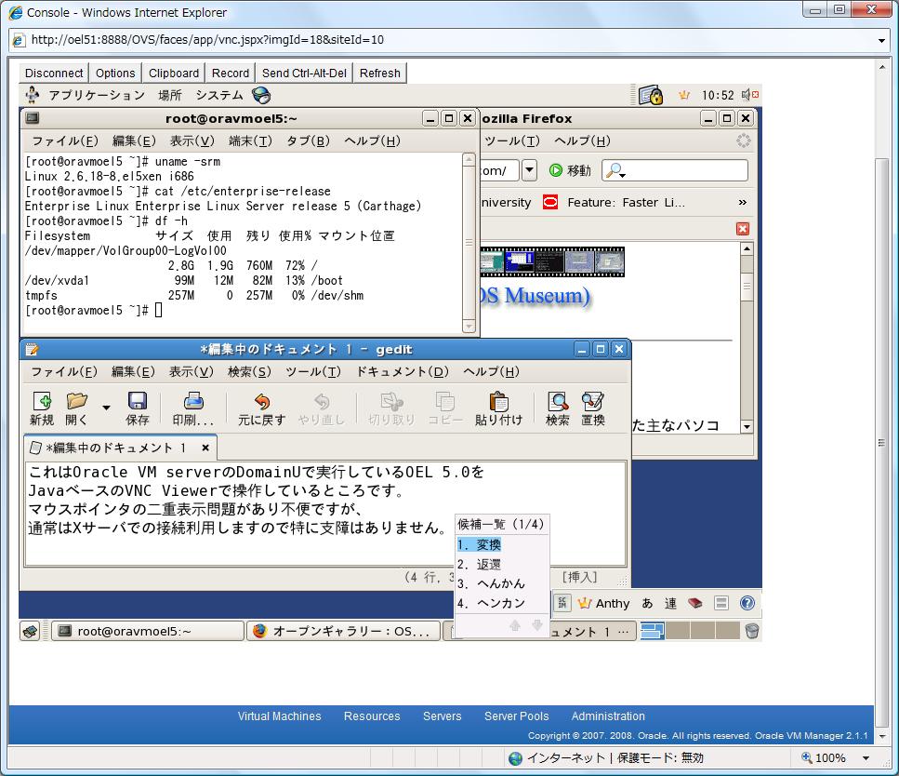899x776 pixels.
Task: Open the Firefox search engine magnifier dropdown
Action: click(615, 170)
